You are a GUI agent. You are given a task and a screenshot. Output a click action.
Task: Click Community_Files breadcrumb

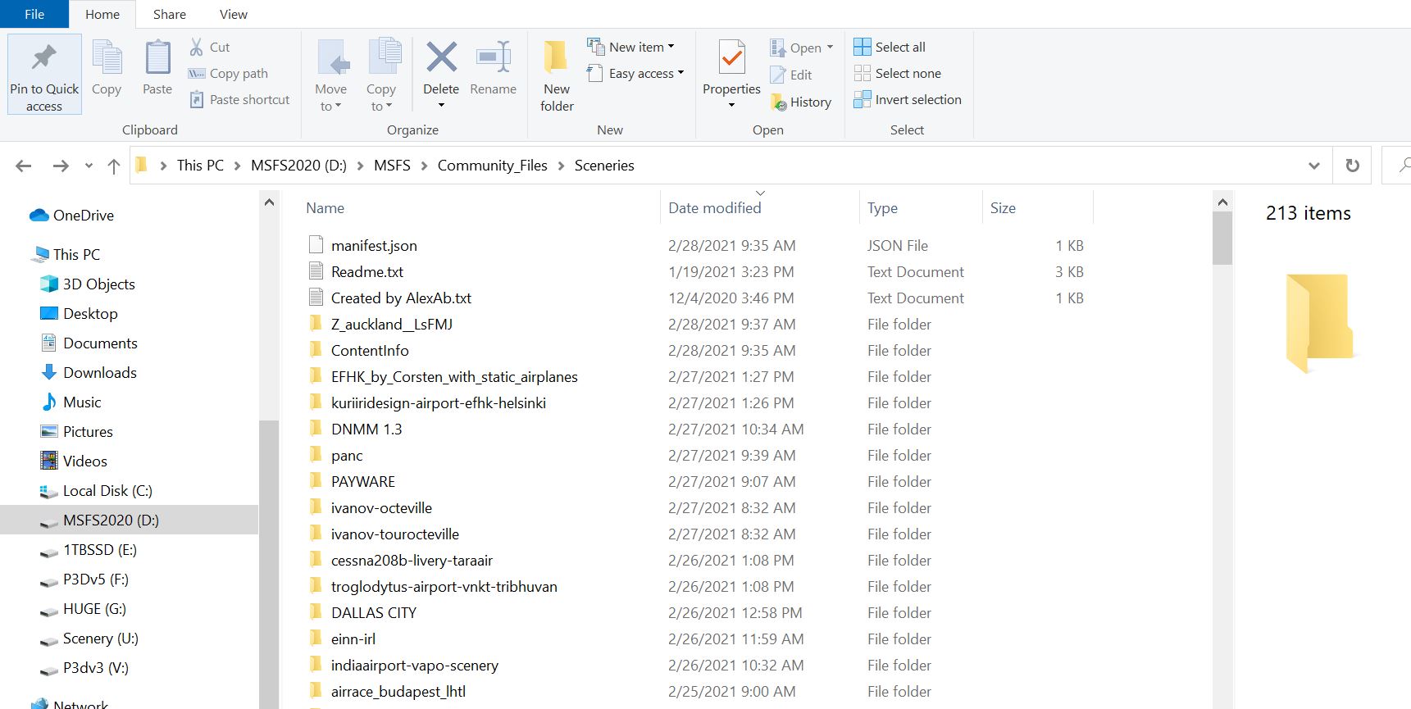(493, 165)
